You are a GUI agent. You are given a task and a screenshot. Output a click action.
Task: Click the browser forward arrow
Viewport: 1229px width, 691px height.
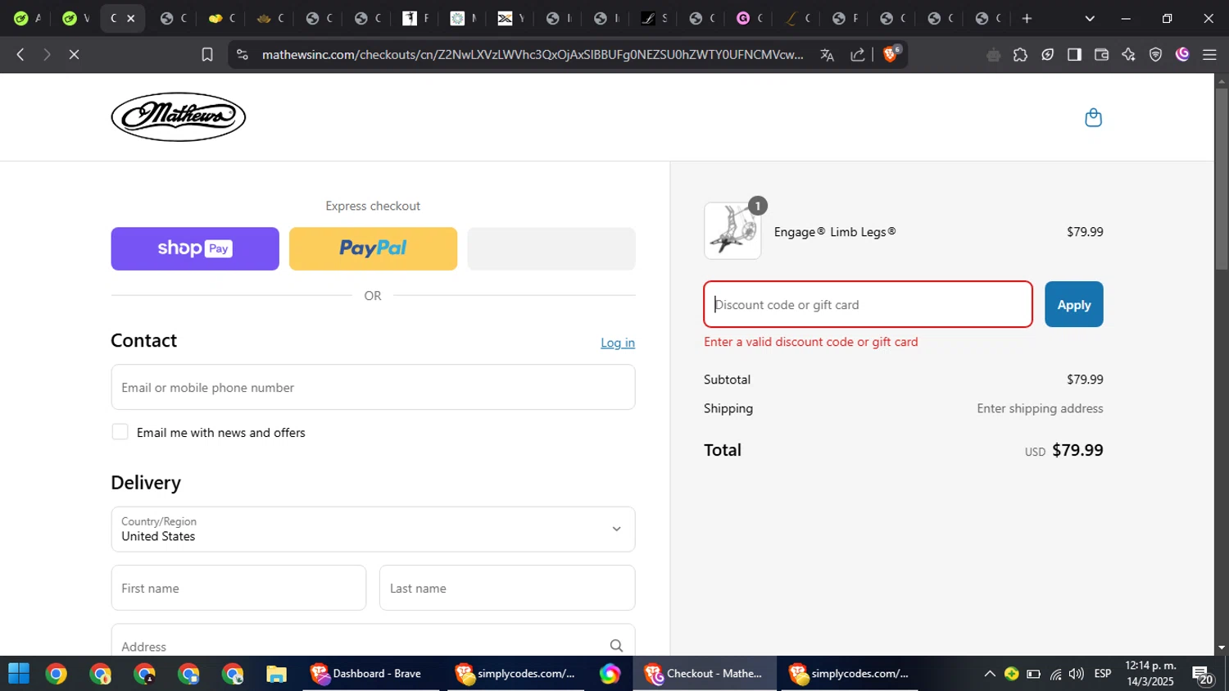click(47, 55)
